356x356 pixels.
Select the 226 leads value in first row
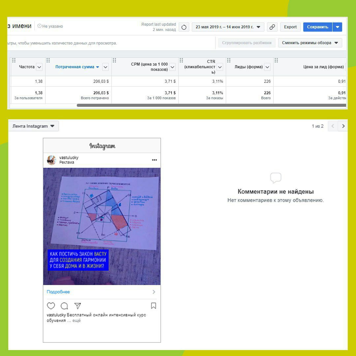coord(267,81)
